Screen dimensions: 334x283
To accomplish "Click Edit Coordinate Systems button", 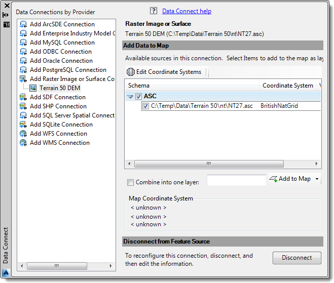I will (x=164, y=72).
